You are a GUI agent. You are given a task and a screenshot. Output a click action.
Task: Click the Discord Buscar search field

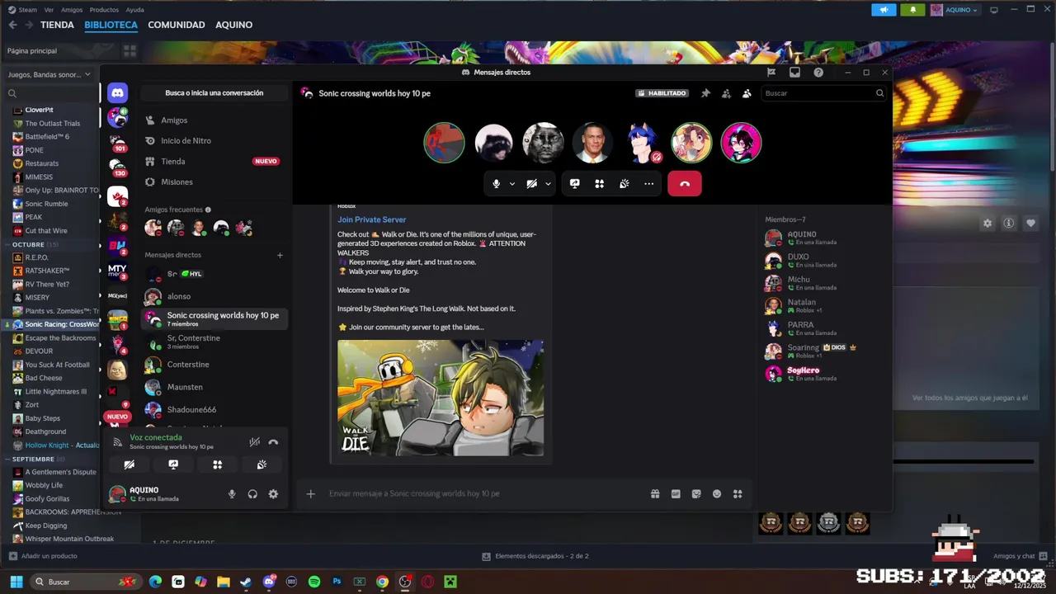point(823,93)
